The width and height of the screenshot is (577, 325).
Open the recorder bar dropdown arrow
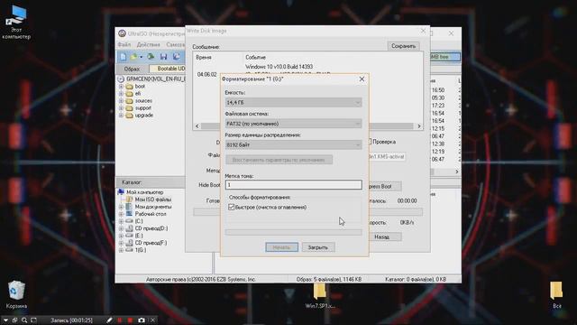5,320
